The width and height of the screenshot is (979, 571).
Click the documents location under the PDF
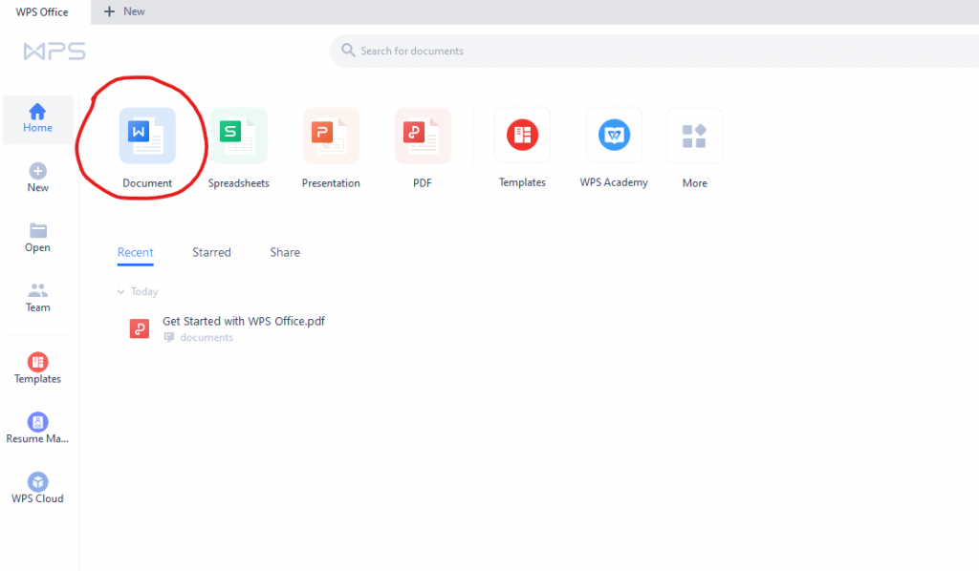(207, 337)
